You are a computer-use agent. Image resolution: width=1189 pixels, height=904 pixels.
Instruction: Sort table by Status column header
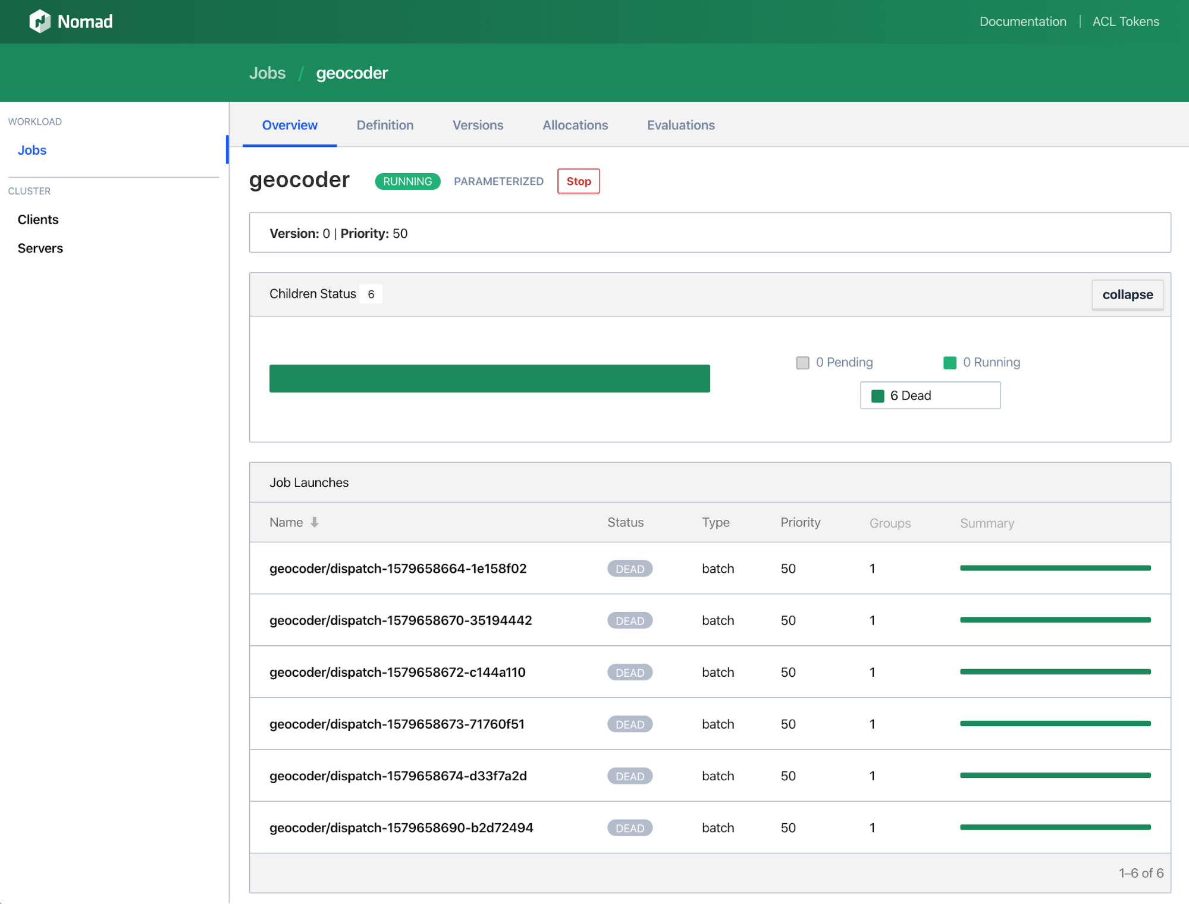coord(625,522)
